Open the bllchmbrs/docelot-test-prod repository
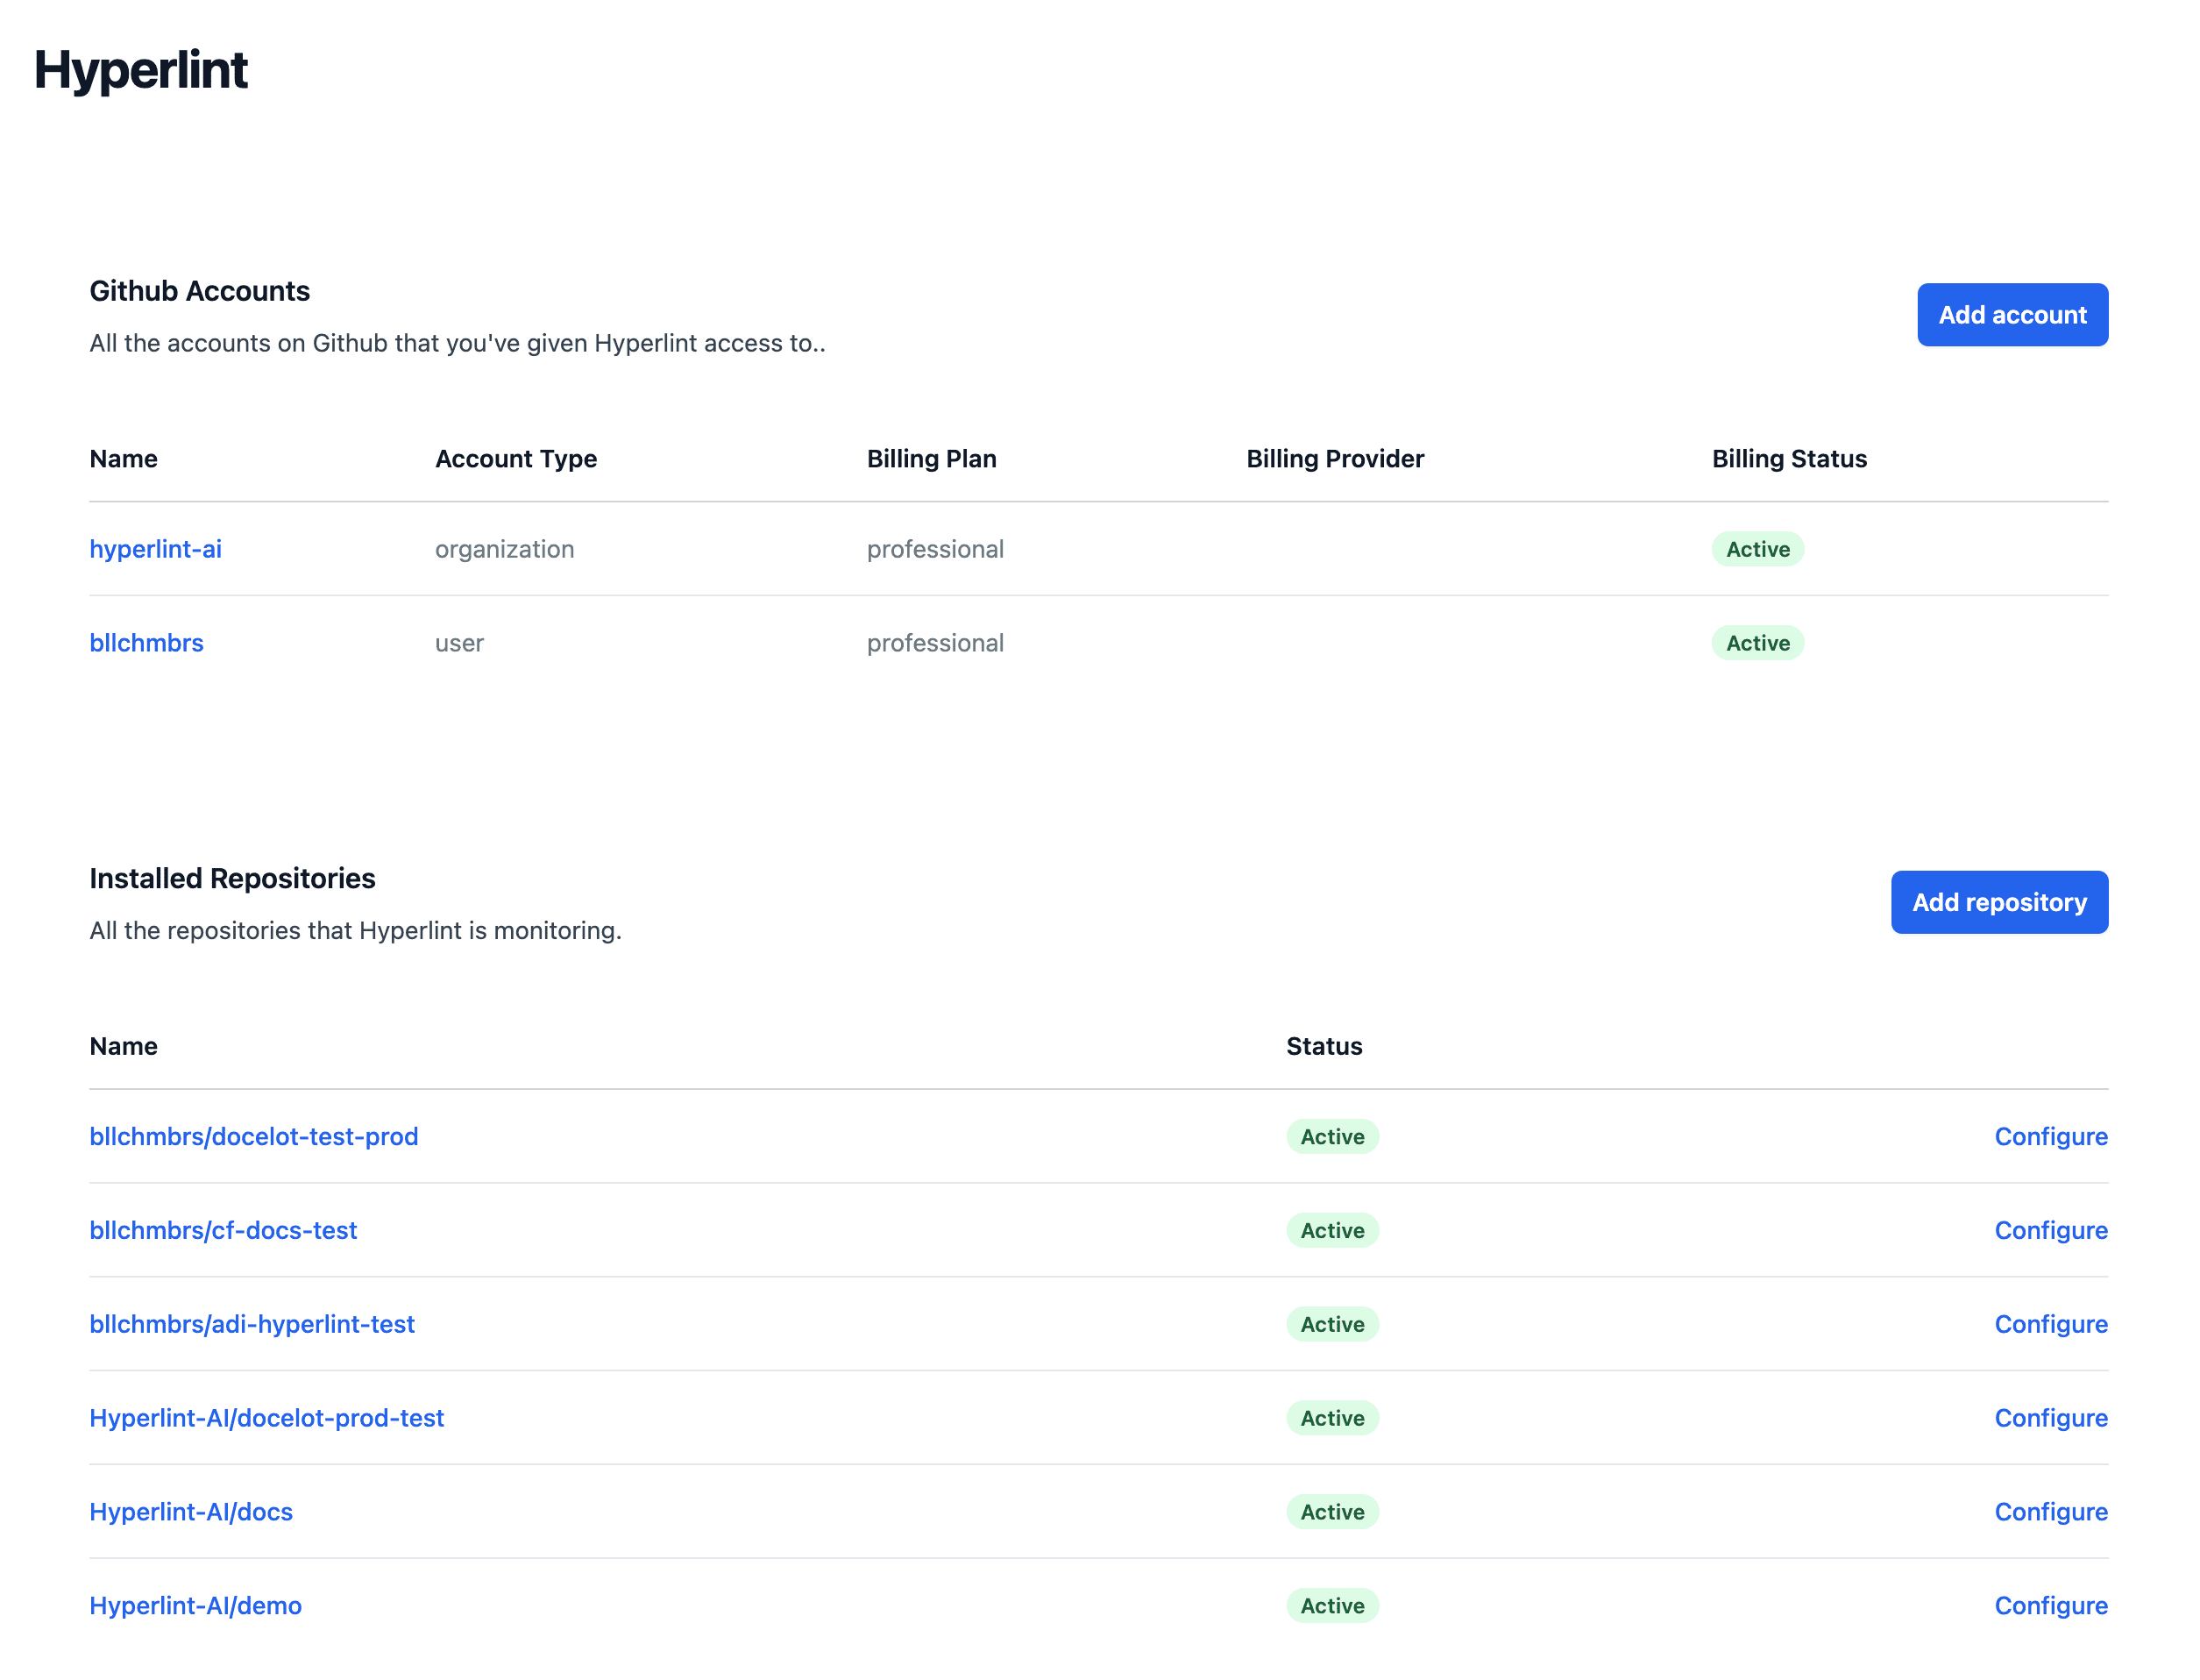The height and width of the screenshot is (1680, 2200). [254, 1136]
